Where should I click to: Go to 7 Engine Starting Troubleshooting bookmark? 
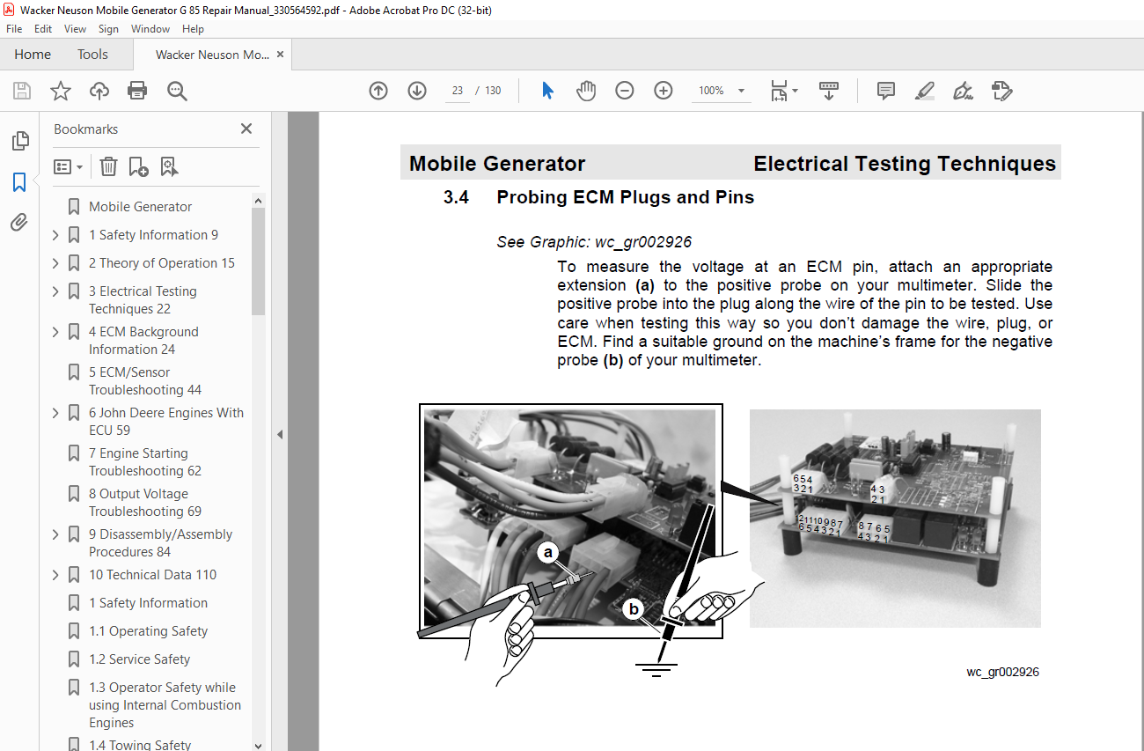click(145, 462)
